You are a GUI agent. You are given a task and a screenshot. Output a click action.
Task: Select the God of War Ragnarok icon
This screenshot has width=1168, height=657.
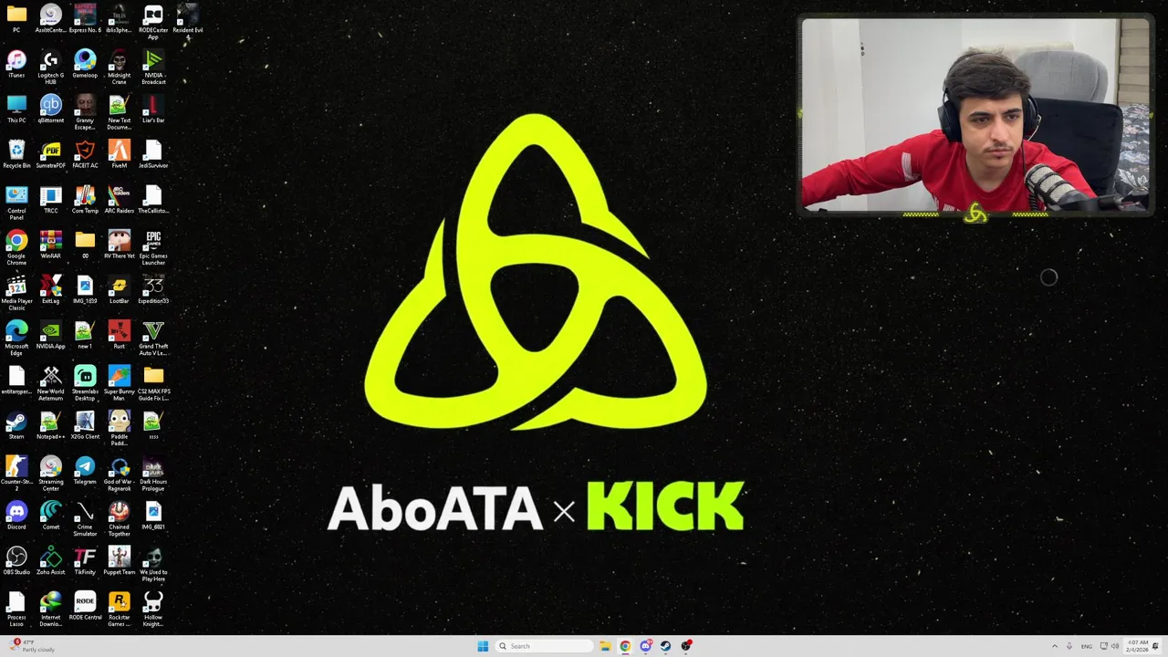tap(119, 474)
